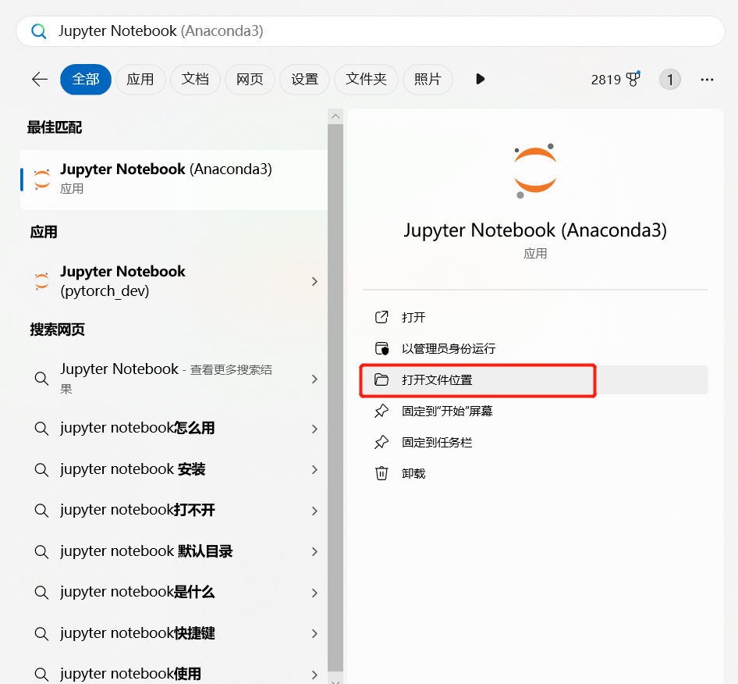
Task: Search the web for jupyter notebook使用
Action: pos(174,674)
